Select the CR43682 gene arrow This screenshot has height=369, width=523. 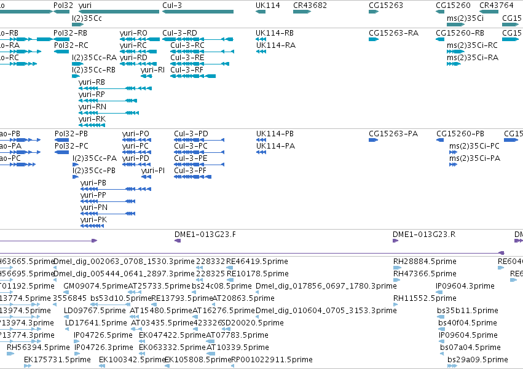pos(302,12)
